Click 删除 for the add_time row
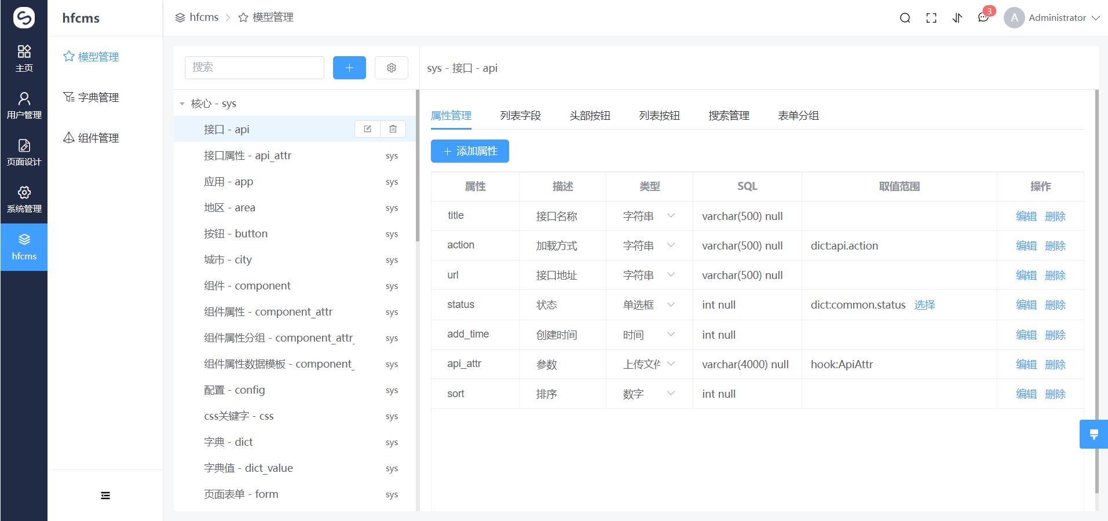Image resolution: width=1108 pixels, height=521 pixels. point(1055,335)
